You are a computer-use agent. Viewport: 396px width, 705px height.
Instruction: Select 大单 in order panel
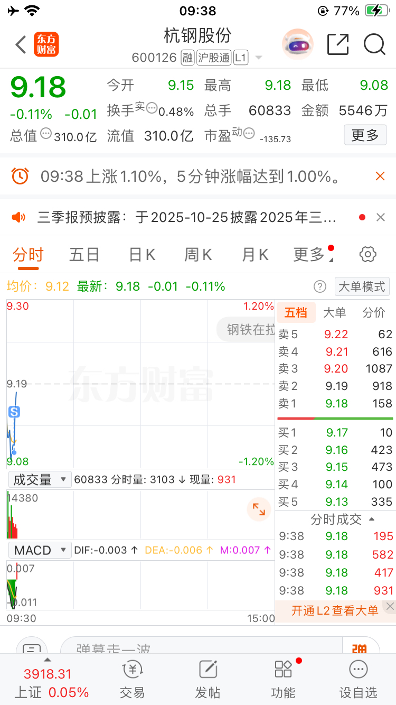click(x=334, y=313)
